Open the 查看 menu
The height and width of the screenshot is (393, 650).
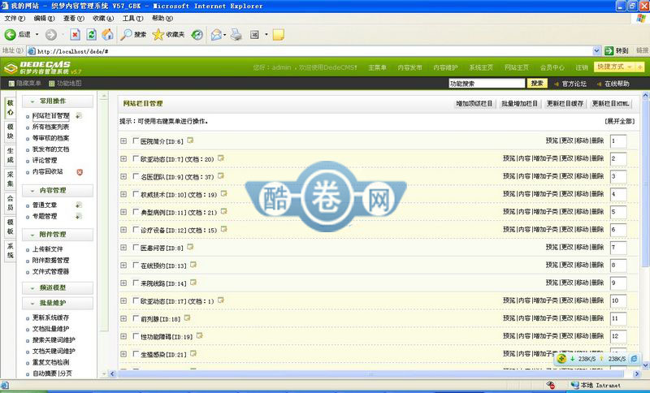pos(73,18)
